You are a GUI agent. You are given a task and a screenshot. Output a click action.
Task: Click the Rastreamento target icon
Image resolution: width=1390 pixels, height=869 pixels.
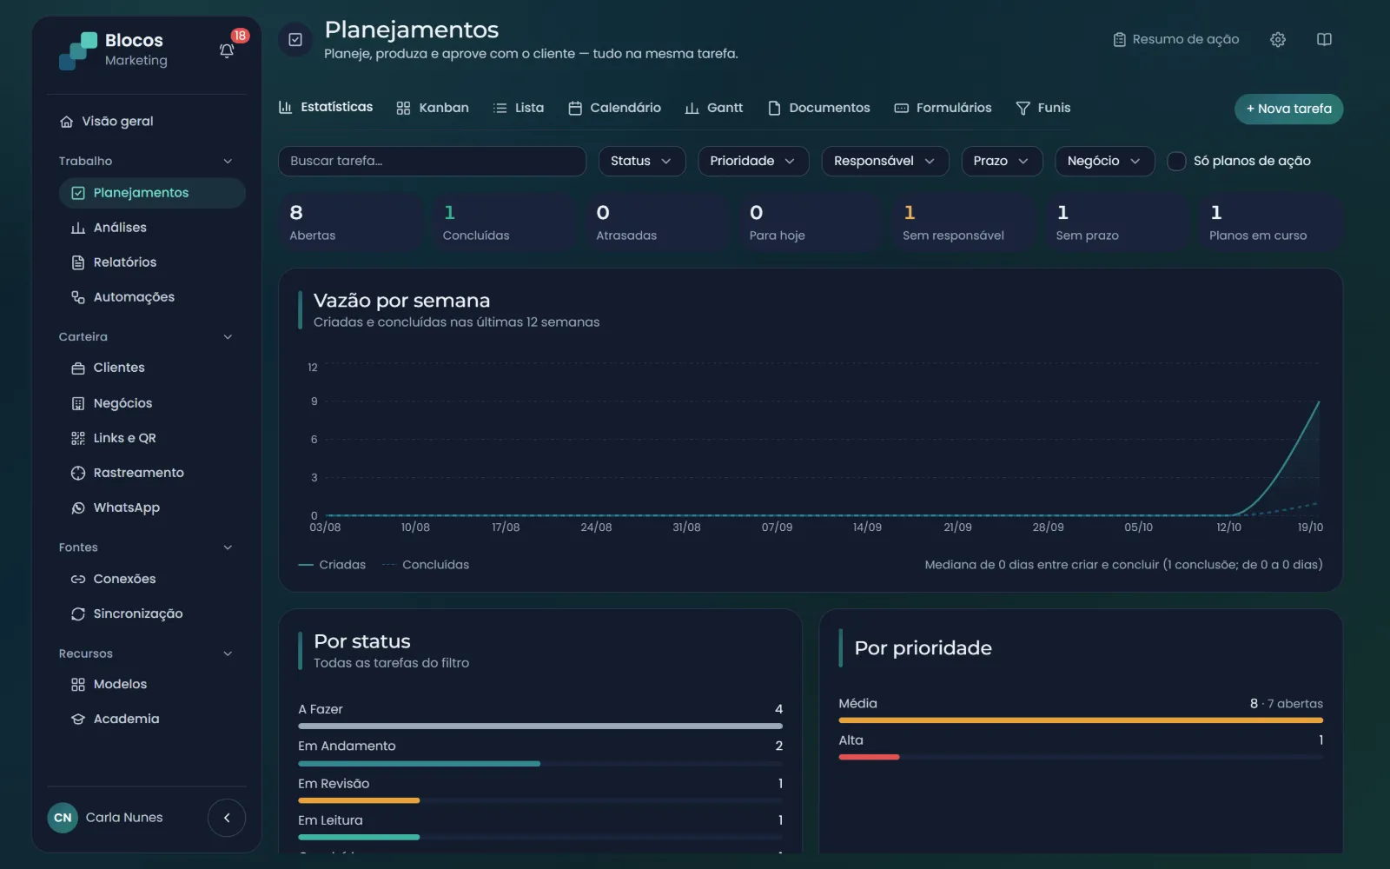[78, 473]
